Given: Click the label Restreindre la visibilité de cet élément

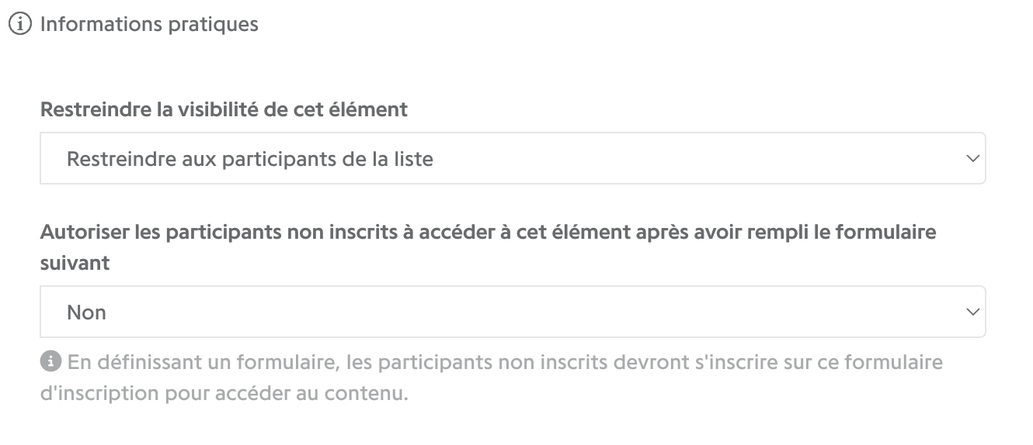Looking at the screenshot, I should tap(224, 109).
